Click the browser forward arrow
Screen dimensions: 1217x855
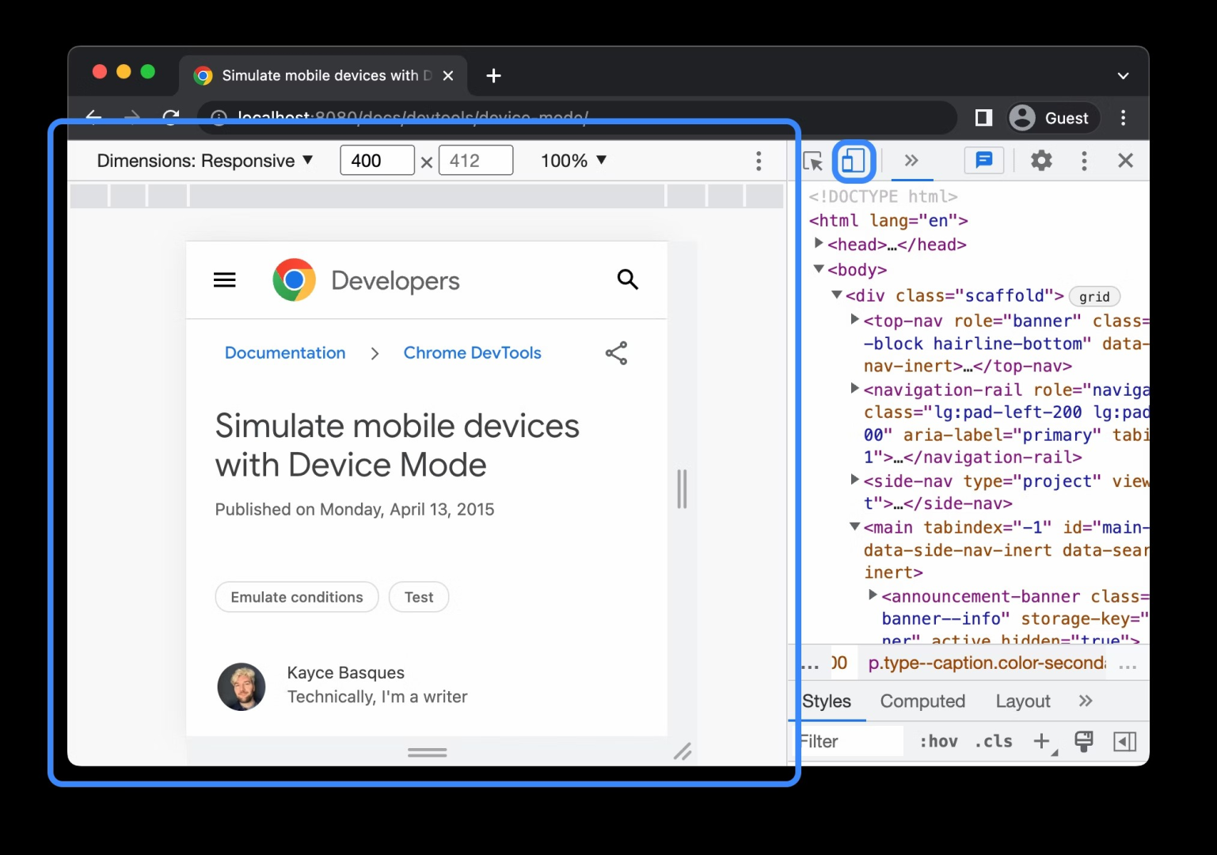132,117
